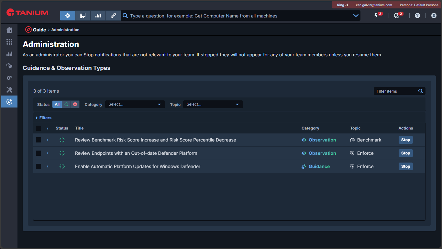
Task: Expand the Enable Automatic Platform Updates row
Action: pos(48,166)
